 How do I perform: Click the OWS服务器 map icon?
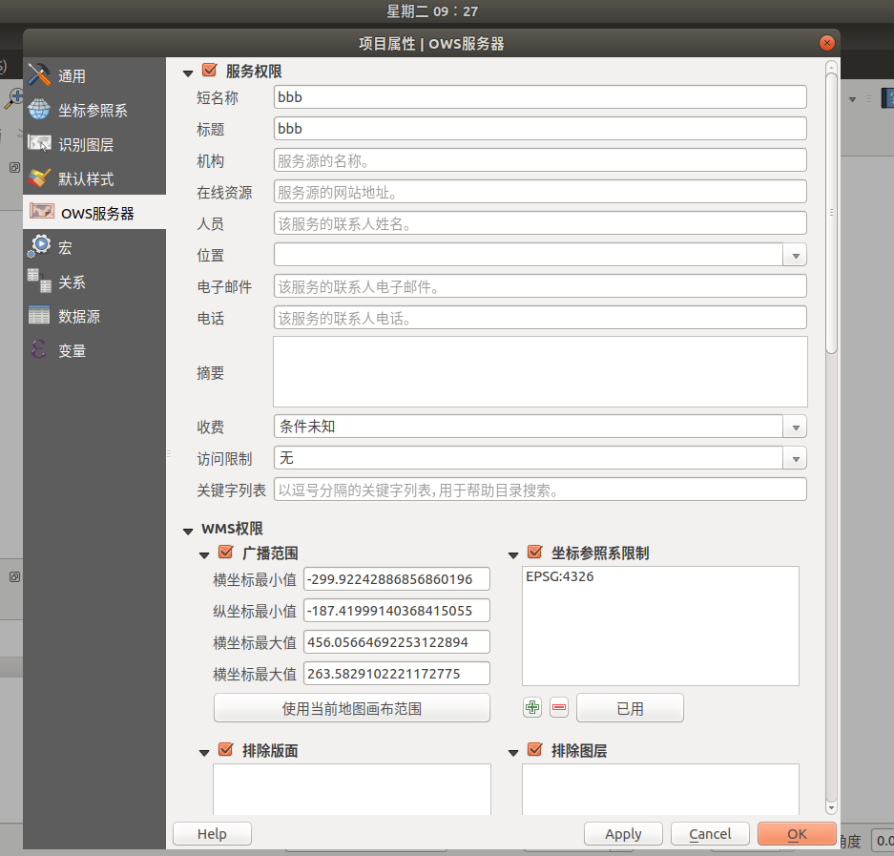[x=42, y=212]
